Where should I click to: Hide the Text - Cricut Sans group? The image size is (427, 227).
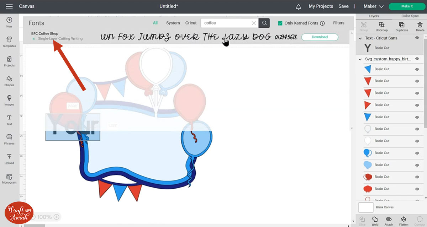pyautogui.click(x=417, y=38)
